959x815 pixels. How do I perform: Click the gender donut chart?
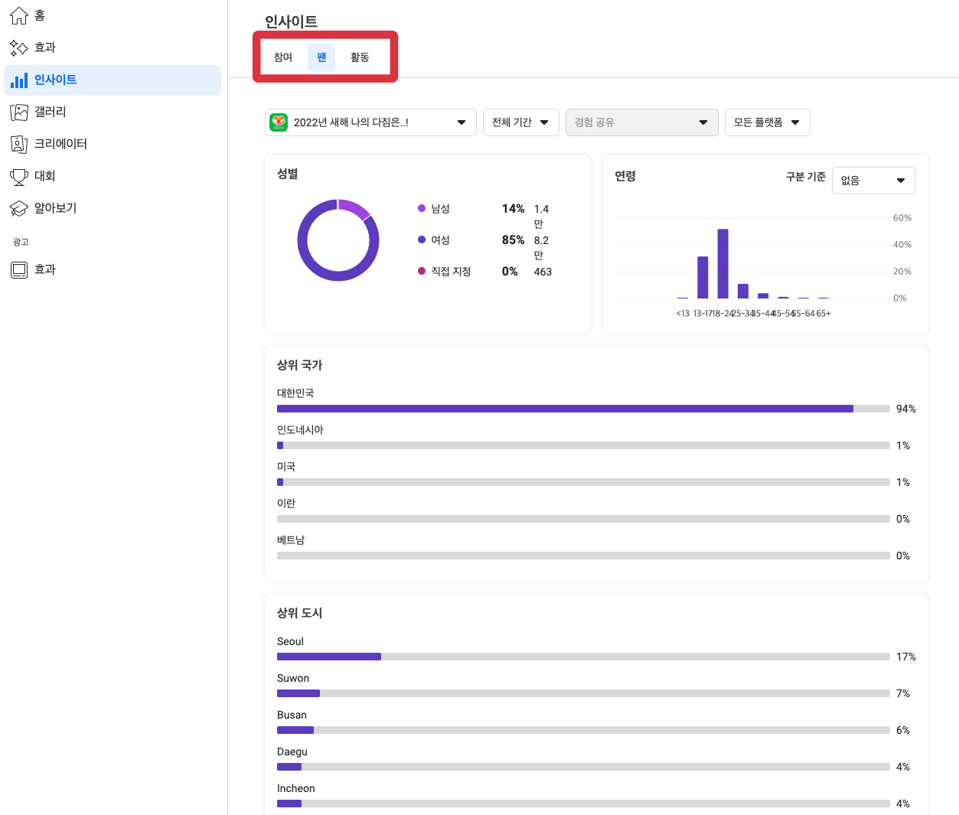tap(338, 240)
